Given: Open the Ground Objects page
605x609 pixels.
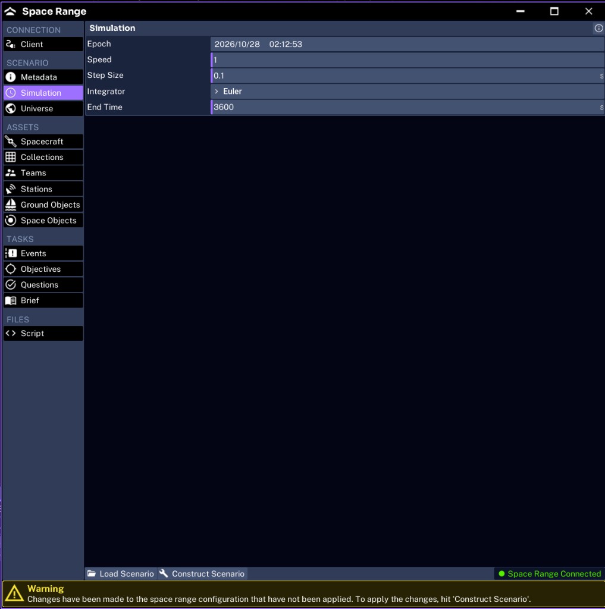Looking at the screenshot, I should tap(43, 205).
